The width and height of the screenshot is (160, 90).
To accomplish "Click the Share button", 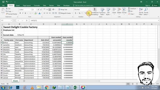I will point(154,5).
